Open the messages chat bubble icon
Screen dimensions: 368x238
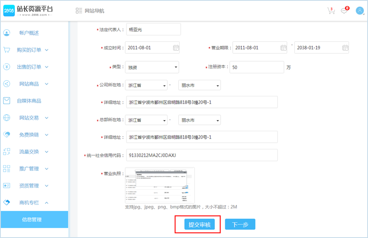[344, 11]
